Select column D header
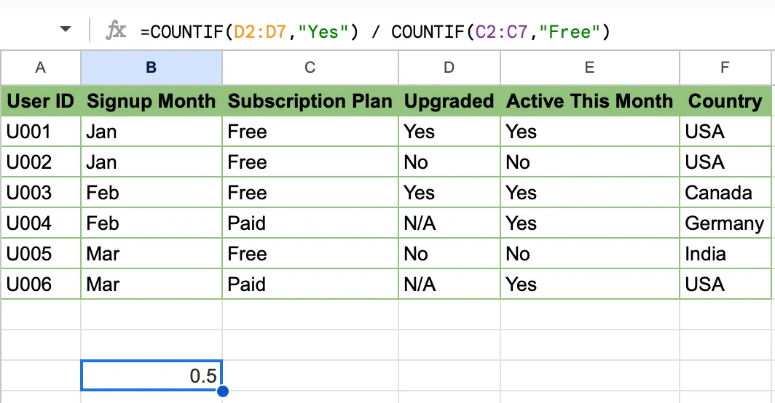This screenshot has height=403, width=775. pos(449,68)
